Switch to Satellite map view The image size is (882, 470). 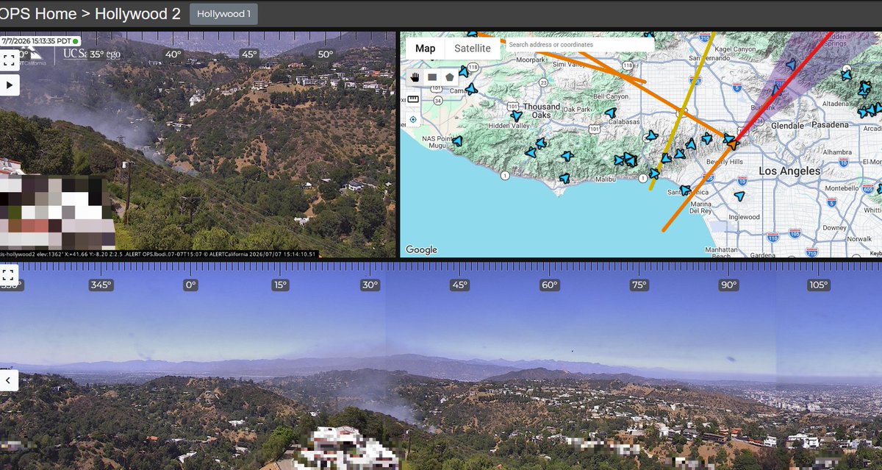pyautogui.click(x=473, y=49)
